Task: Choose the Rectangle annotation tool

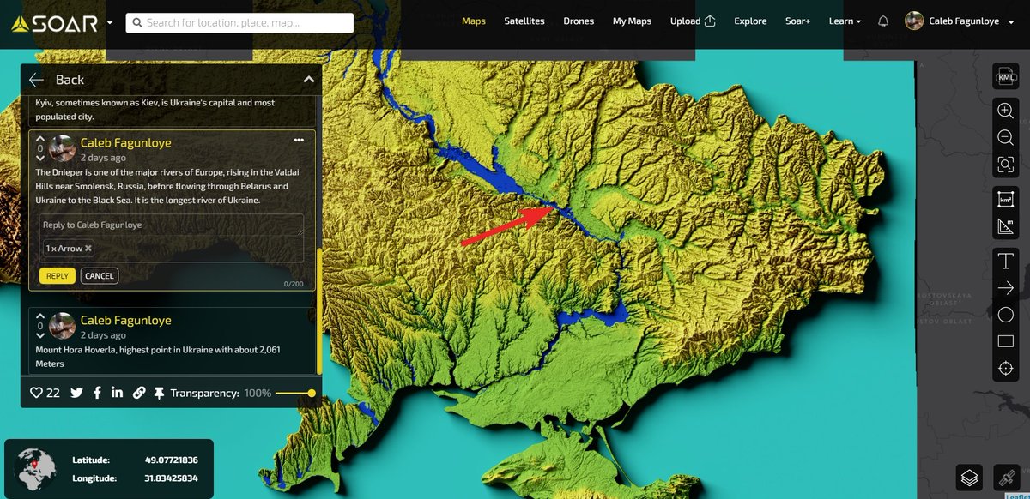Action: click(1005, 341)
